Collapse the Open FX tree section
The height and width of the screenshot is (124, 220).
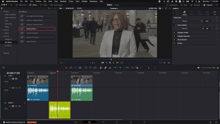(2, 30)
